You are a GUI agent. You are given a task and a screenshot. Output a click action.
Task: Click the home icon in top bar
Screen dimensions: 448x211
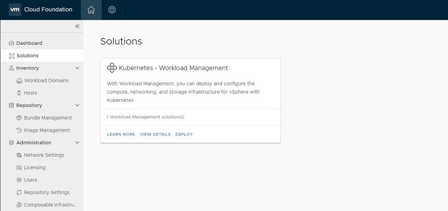91,9
